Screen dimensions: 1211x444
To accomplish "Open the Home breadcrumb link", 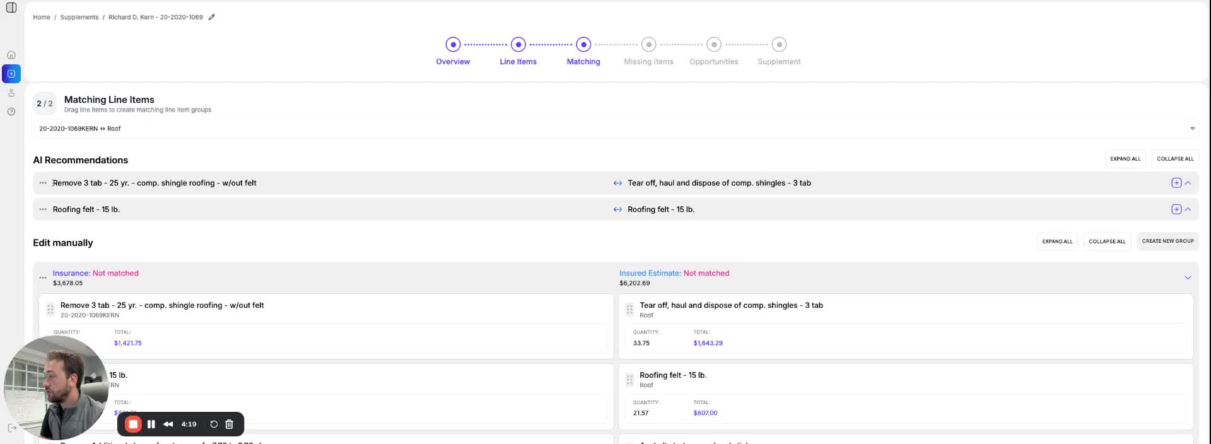I will [x=42, y=17].
